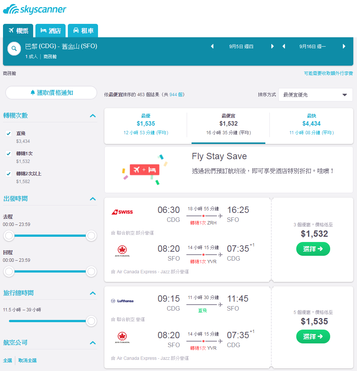Click the 轉機1次 ZRH stop label
This screenshot has width=357, height=371.
pos(203,223)
